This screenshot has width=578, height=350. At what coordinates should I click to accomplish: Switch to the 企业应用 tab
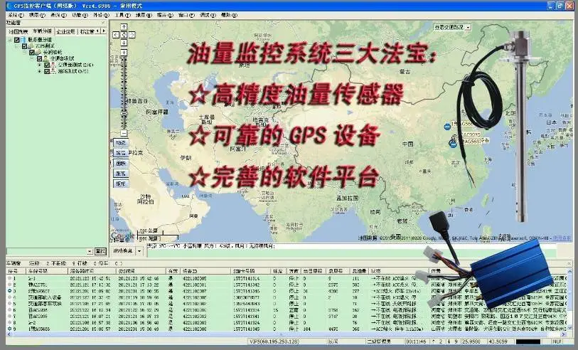[65, 32]
